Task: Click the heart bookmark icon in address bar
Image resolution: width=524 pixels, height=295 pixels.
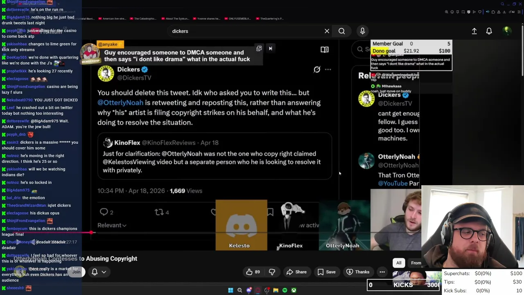Action: coord(480,12)
